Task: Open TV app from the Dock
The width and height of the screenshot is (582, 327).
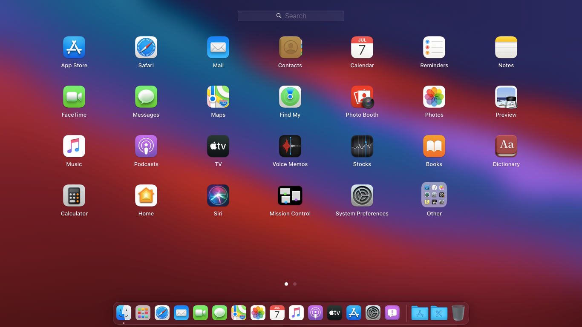Action: tap(335, 313)
